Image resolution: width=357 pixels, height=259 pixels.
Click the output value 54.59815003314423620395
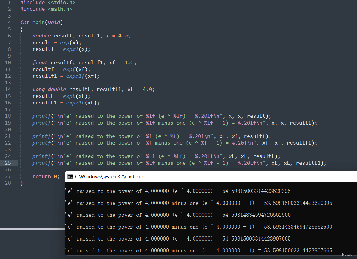click(257, 191)
